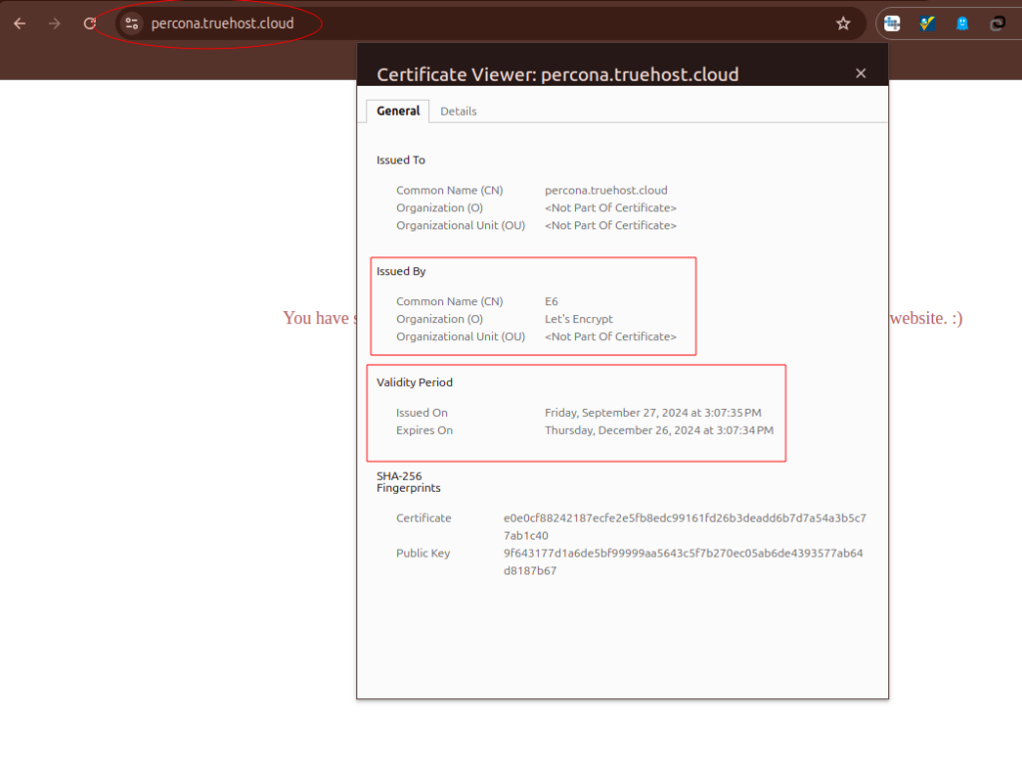Click the "Organizational Unit (OU)" label under Issued By
Screen dimensions: 1022x759
(x=461, y=337)
